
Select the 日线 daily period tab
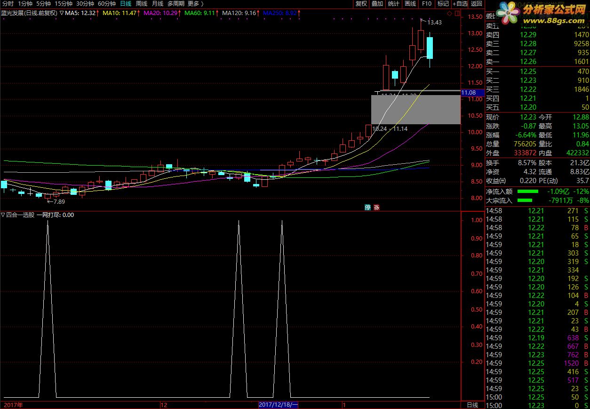126,3
